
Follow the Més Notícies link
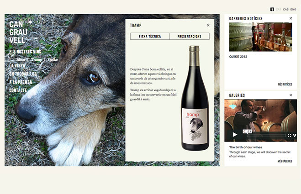(285, 84)
